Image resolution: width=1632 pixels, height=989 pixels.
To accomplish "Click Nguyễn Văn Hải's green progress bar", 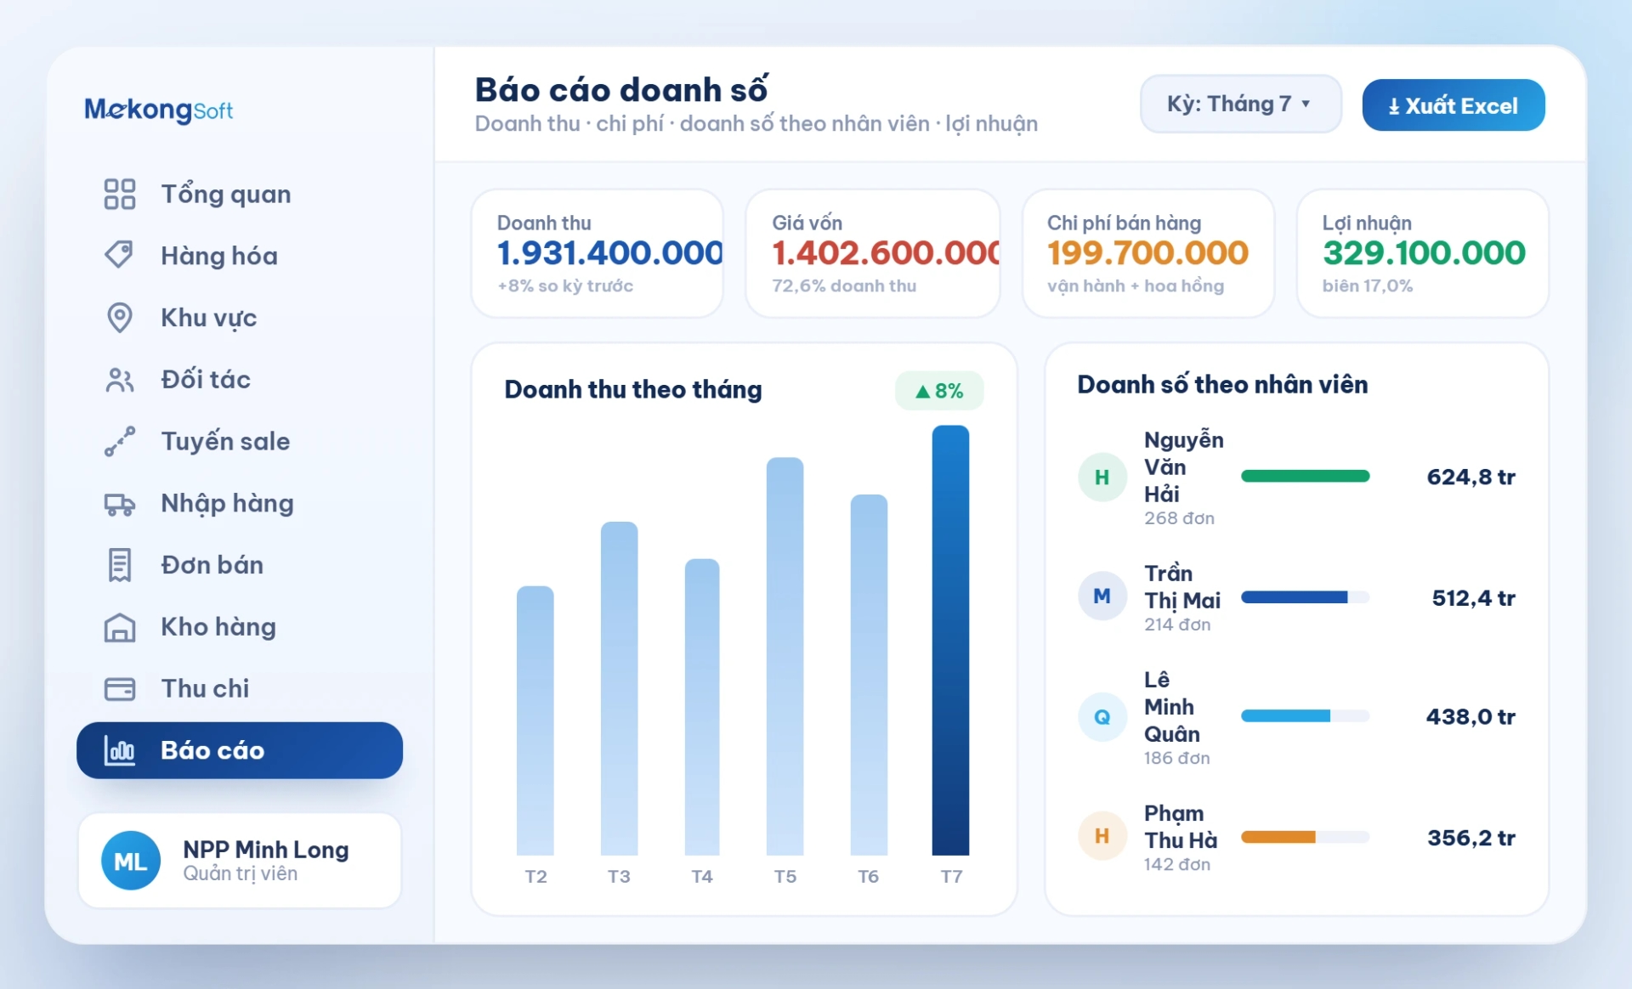I will click(1305, 476).
